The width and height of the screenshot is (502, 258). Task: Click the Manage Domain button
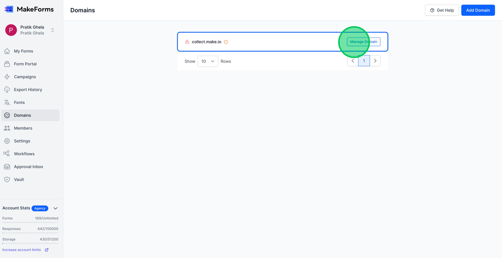363,41
